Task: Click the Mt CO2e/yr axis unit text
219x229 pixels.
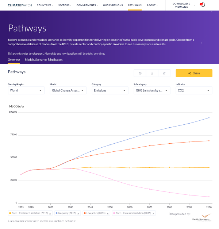Action: tap(17, 106)
